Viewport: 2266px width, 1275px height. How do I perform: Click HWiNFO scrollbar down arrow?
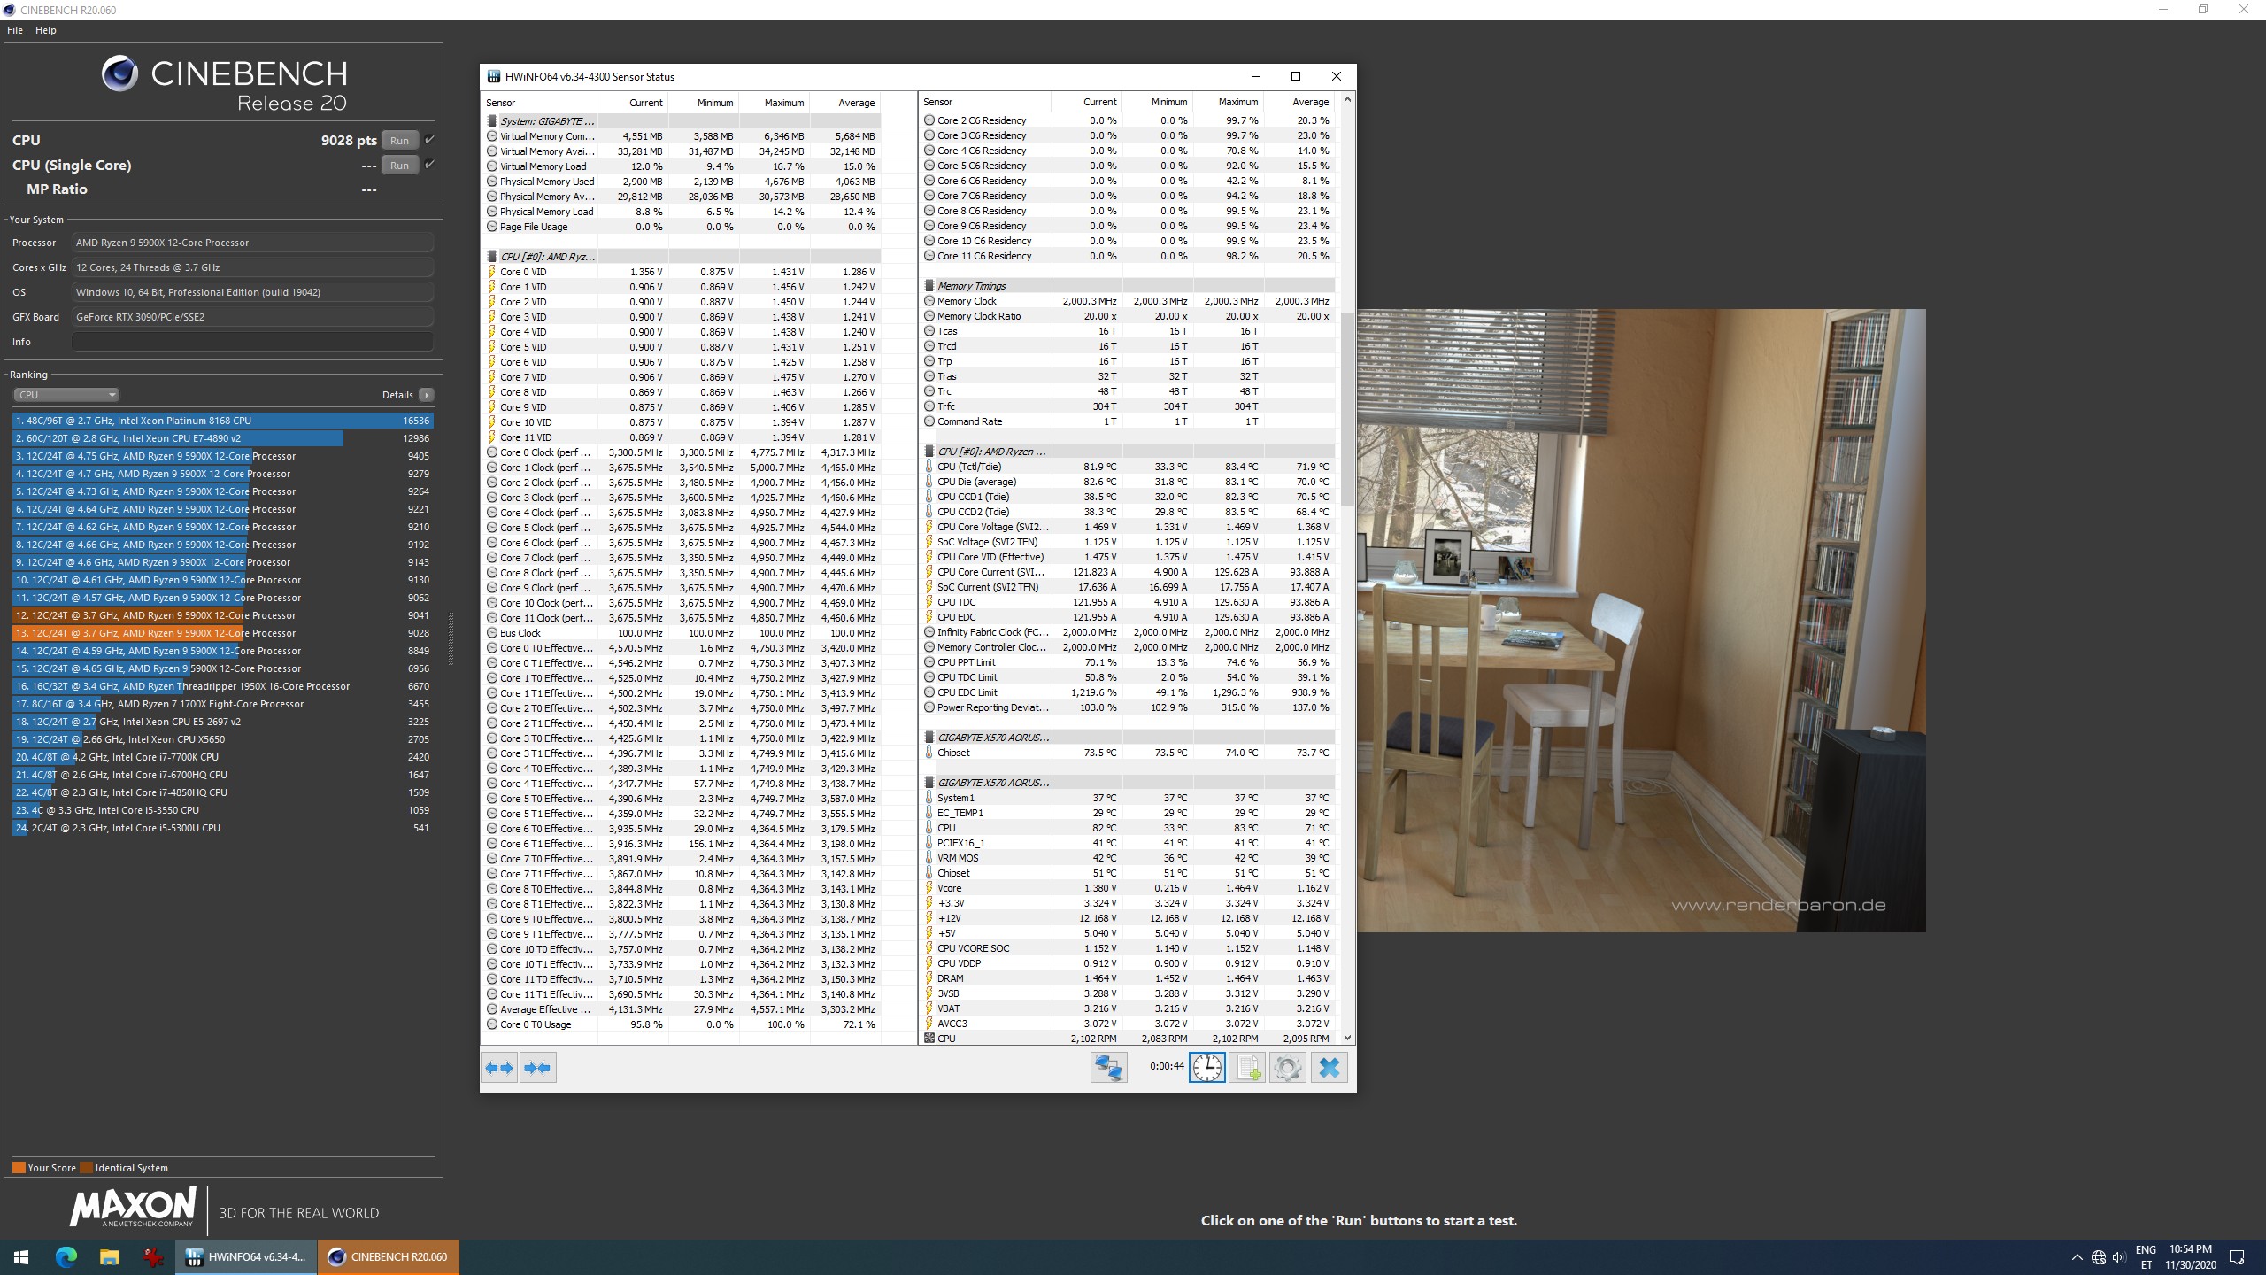pyautogui.click(x=1347, y=1038)
